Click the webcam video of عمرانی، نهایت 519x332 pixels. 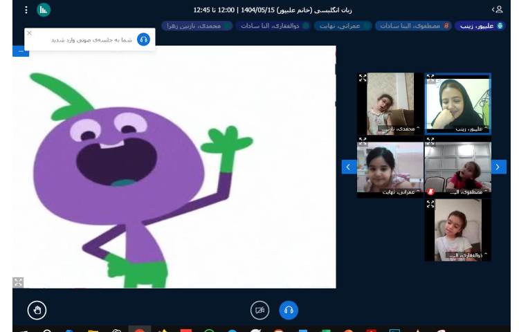click(390, 167)
